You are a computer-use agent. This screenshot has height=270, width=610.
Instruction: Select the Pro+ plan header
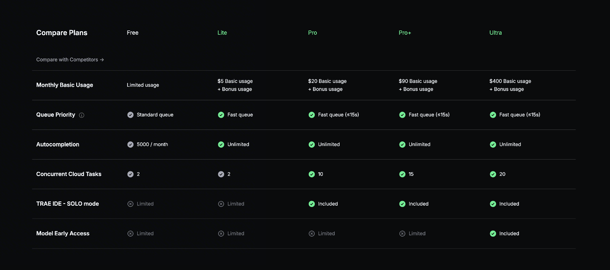[x=405, y=33]
